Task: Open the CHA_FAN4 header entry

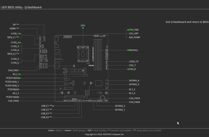Action: [x=134, y=102]
